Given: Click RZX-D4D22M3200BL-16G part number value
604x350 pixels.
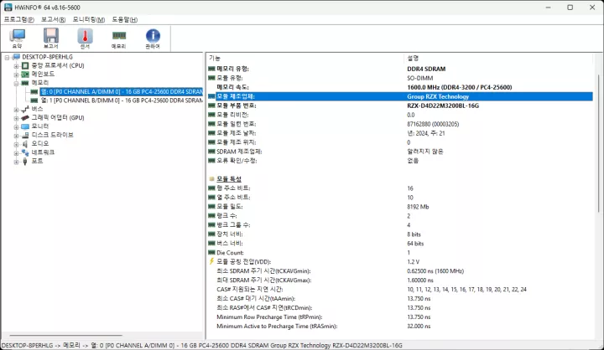Looking at the screenshot, I should point(443,106).
